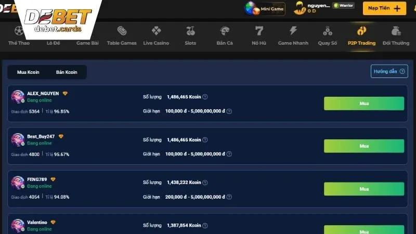Click Valentino seller avatar
This screenshot has width=416, height=234.
pyautogui.click(x=18, y=226)
